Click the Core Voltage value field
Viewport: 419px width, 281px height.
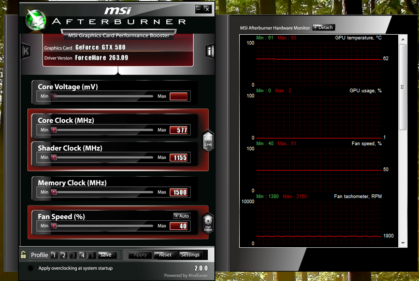click(179, 96)
